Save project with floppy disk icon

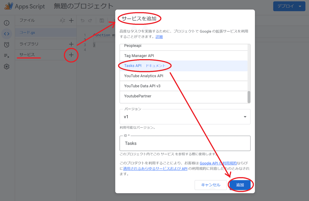pyautogui.click(x=102, y=21)
